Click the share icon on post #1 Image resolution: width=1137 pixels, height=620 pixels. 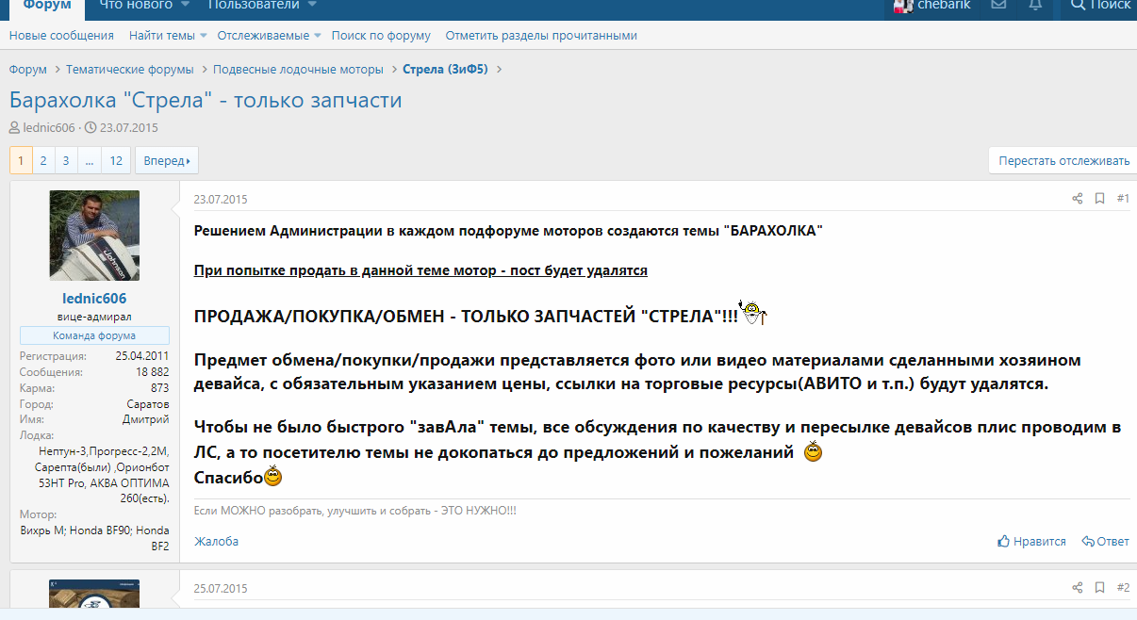click(x=1077, y=199)
